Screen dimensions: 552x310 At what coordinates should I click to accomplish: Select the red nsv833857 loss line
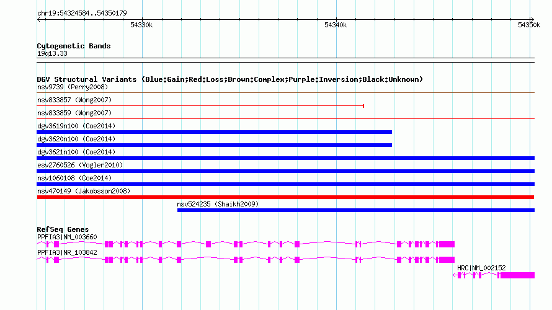(x=200, y=106)
